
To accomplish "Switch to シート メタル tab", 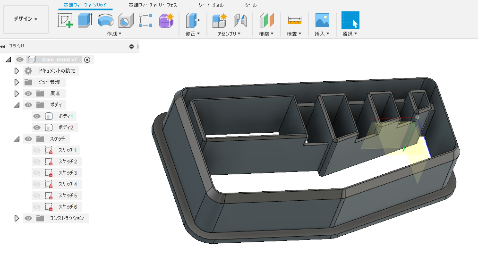I will click(x=211, y=5).
